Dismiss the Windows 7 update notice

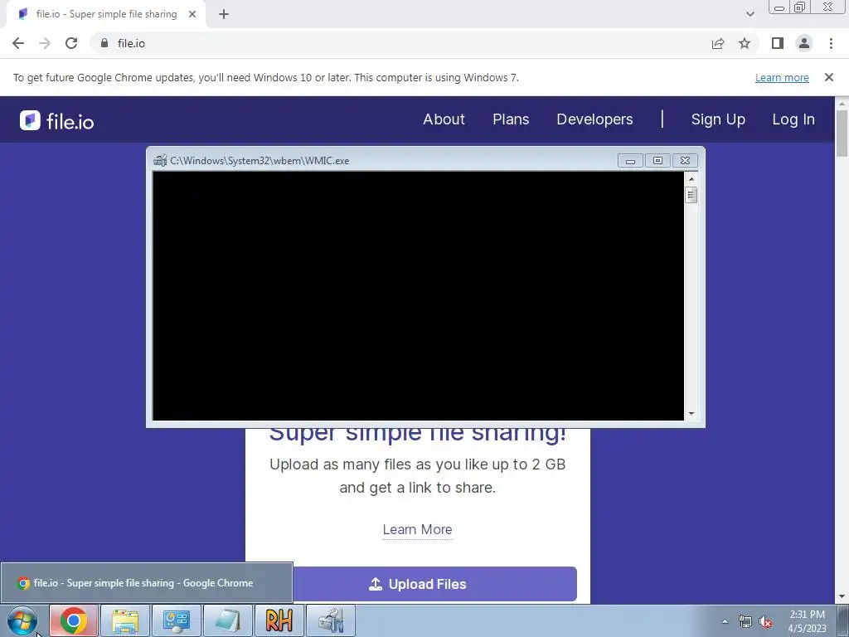coord(829,77)
